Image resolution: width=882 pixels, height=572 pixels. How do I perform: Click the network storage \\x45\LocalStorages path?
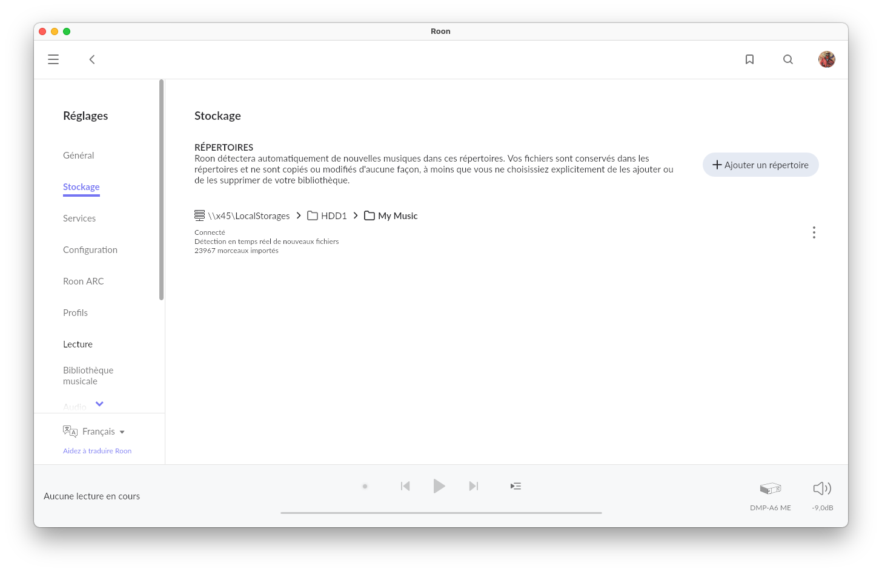click(x=242, y=215)
